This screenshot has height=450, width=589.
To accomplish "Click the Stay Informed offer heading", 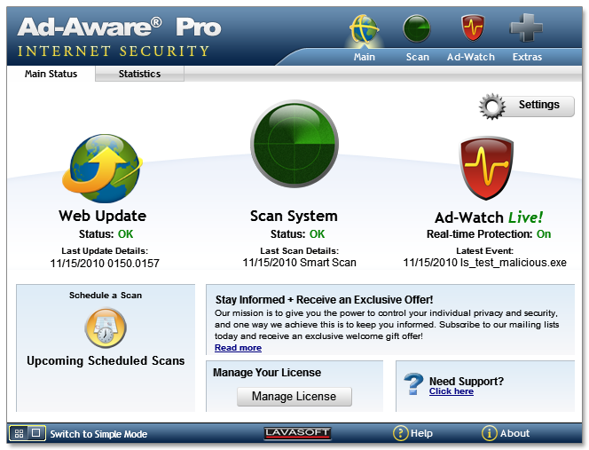I will click(x=324, y=300).
